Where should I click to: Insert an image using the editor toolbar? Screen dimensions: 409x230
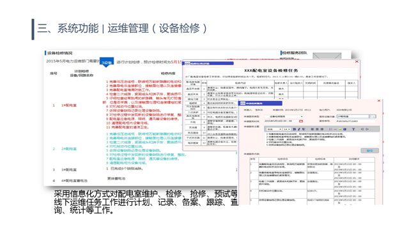click(x=340, y=129)
